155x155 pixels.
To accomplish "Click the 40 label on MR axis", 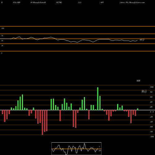I will (x=151, y=102).
